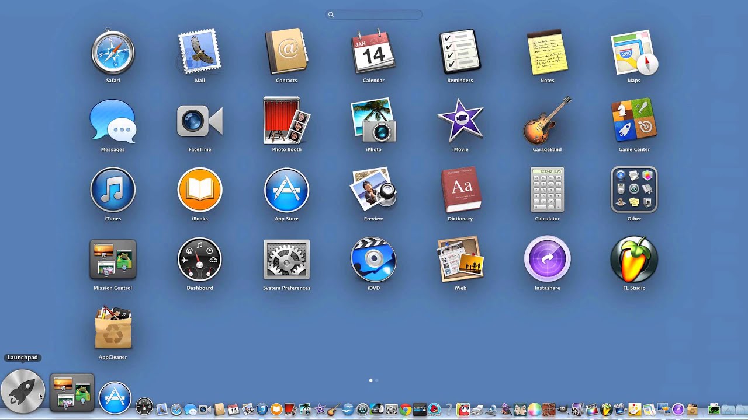The image size is (748, 420).
Task: Open GIMP mascot icon in the Dock
Action: tap(563, 409)
